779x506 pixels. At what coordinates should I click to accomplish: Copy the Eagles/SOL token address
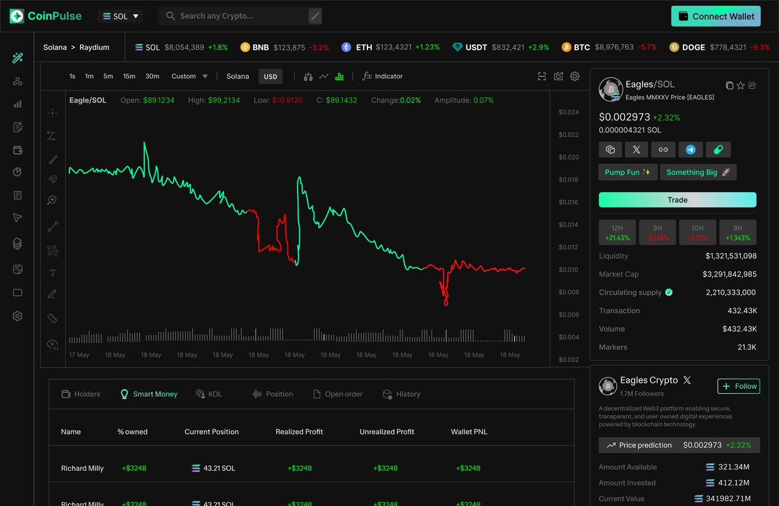click(x=730, y=86)
